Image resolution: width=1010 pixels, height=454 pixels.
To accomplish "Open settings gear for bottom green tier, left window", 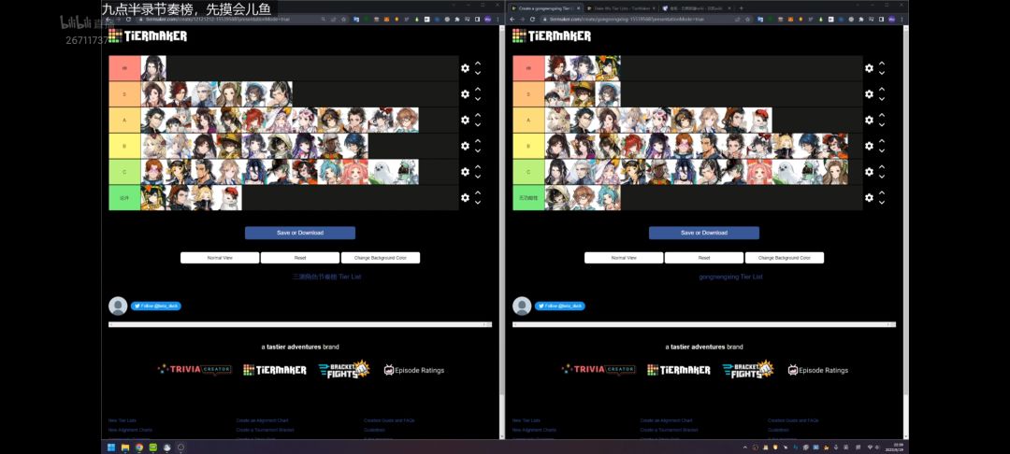I will click(465, 197).
